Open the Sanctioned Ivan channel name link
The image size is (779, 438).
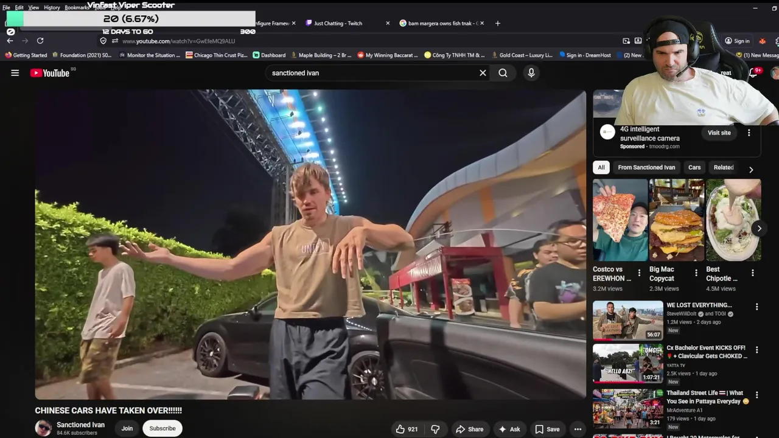pos(80,425)
